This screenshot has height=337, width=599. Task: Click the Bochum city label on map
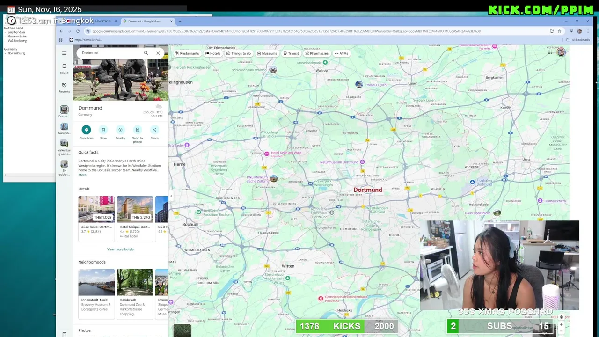pos(190,224)
